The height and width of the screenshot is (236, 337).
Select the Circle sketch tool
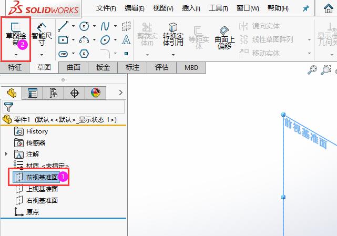[84, 26]
